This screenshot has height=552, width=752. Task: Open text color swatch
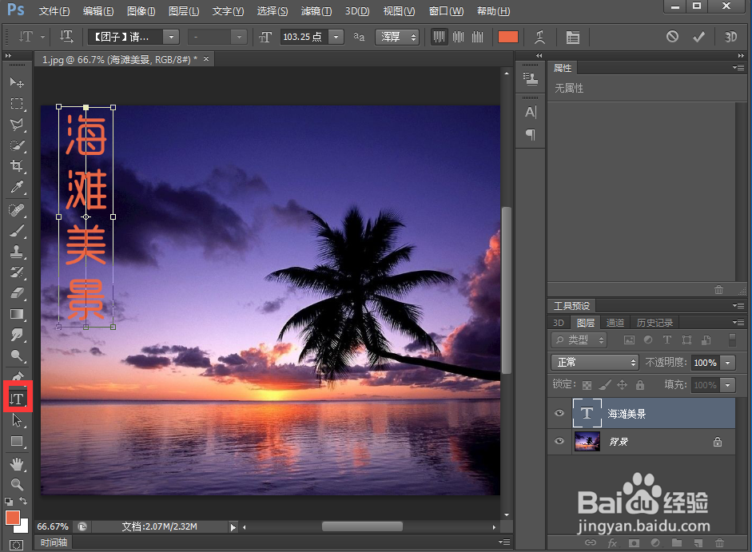tap(508, 37)
